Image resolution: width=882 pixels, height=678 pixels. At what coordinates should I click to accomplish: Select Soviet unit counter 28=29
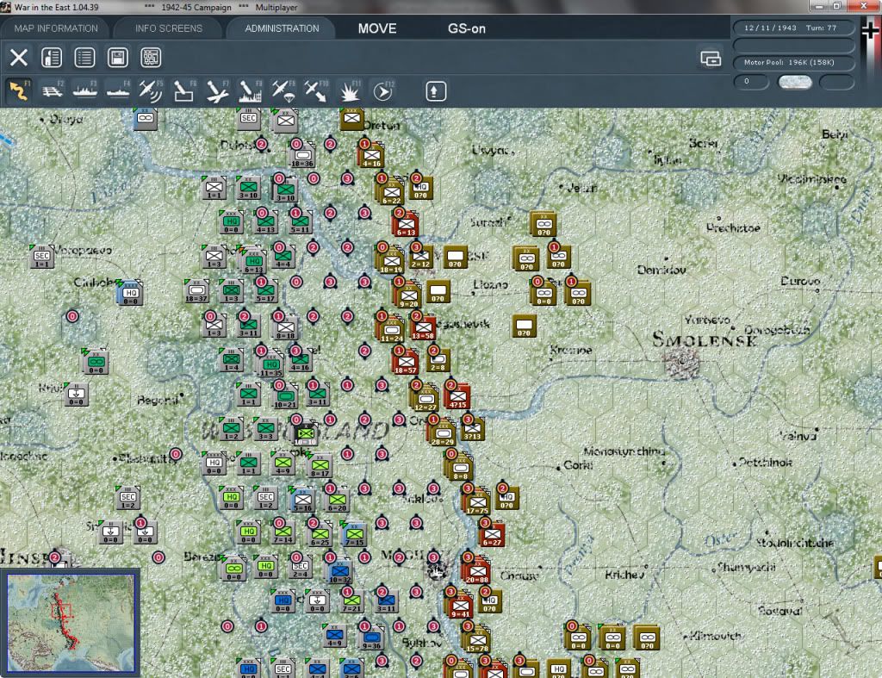point(443,432)
